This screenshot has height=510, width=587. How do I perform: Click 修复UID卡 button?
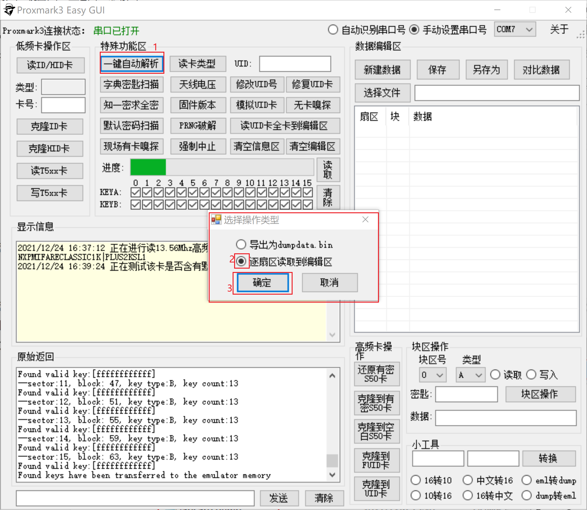pos(313,84)
